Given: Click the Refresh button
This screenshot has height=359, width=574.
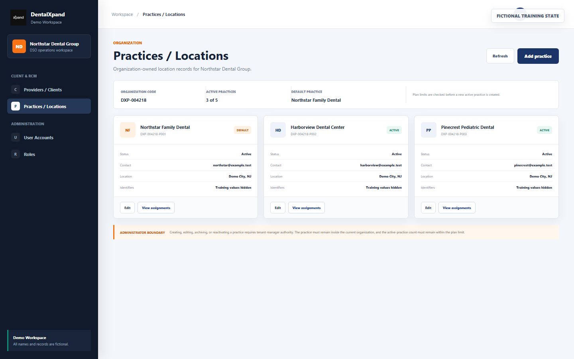Looking at the screenshot, I should pyautogui.click(x=500, y=56).
